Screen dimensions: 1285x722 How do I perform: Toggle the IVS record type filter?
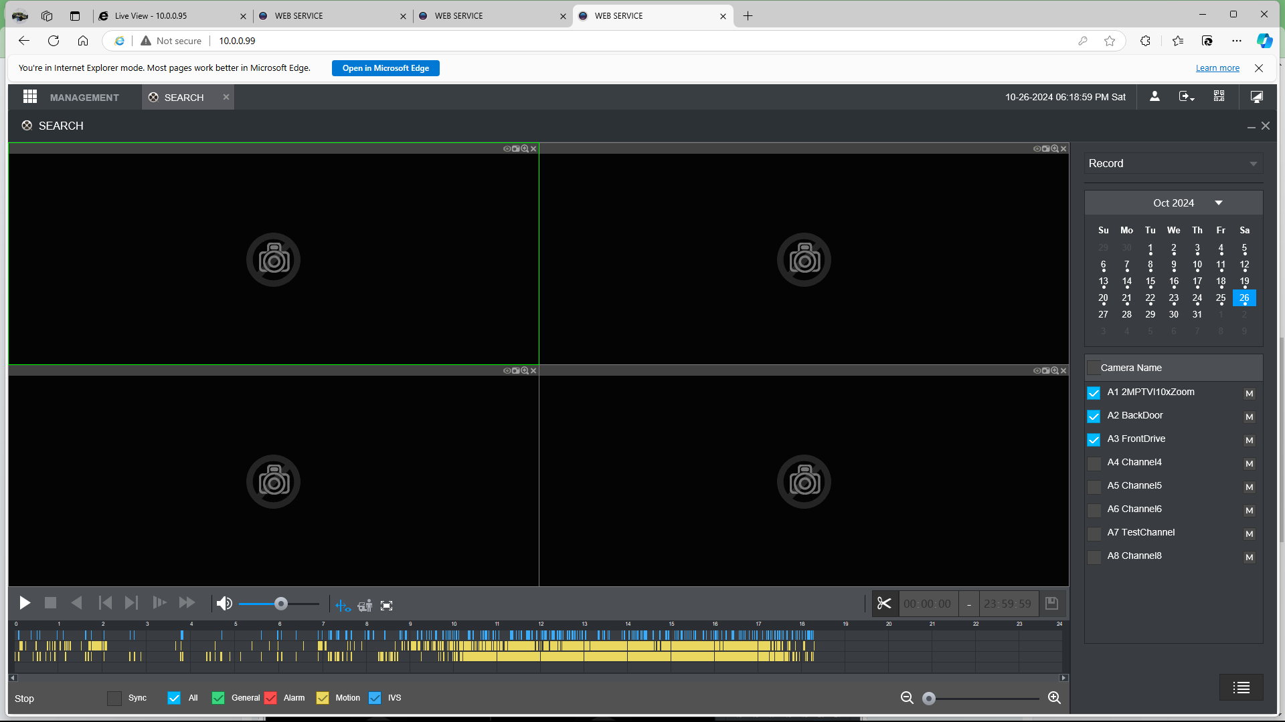[375, 698]
